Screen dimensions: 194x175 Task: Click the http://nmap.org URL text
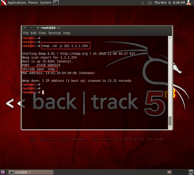click(x=74, y=54)
